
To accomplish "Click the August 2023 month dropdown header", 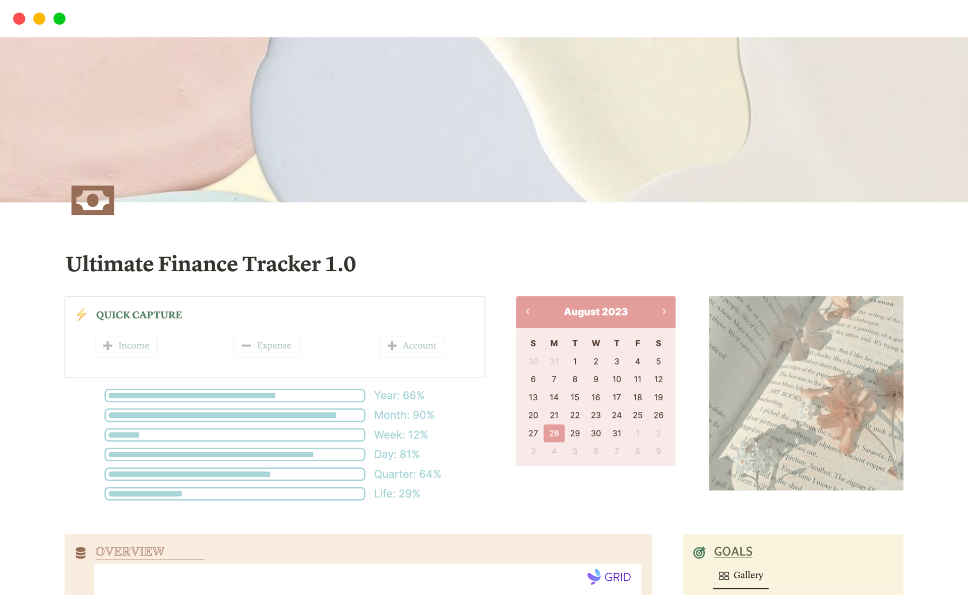I will 596,311.
